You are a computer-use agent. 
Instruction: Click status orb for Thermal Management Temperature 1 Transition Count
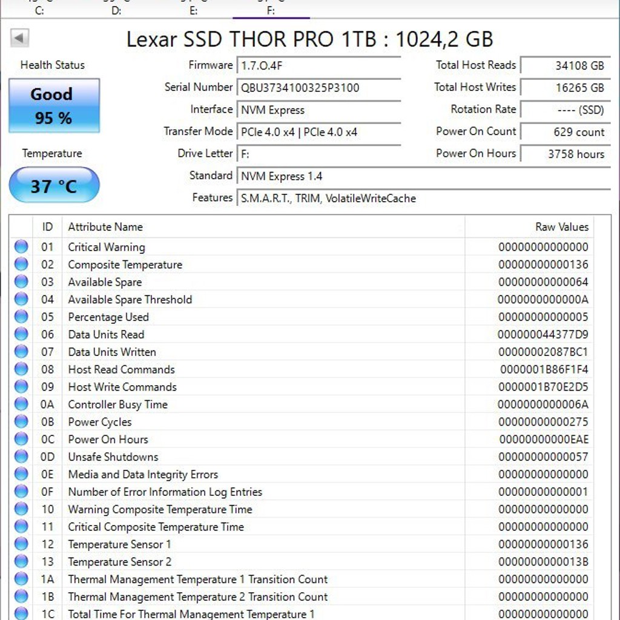pos(21,578)
